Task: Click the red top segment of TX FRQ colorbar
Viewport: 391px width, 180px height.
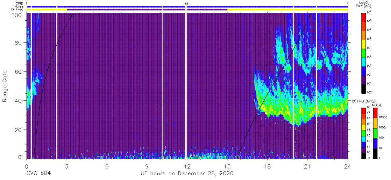Action: pyautogui.click(x=364, y=111)
